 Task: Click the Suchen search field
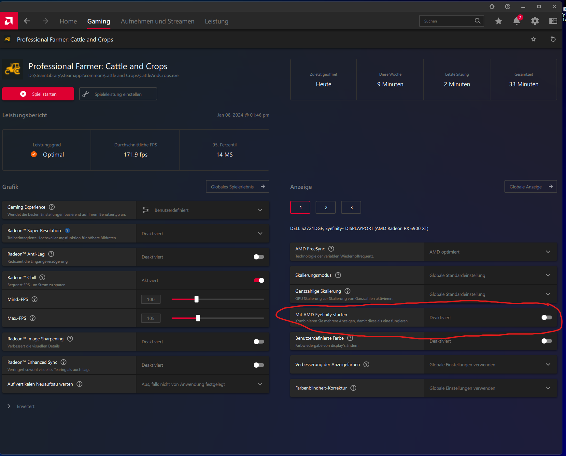coord(452,21)
